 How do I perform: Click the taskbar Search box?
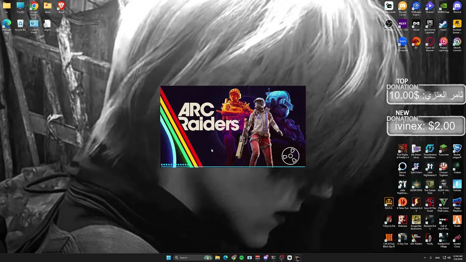[x=193, y=258]
